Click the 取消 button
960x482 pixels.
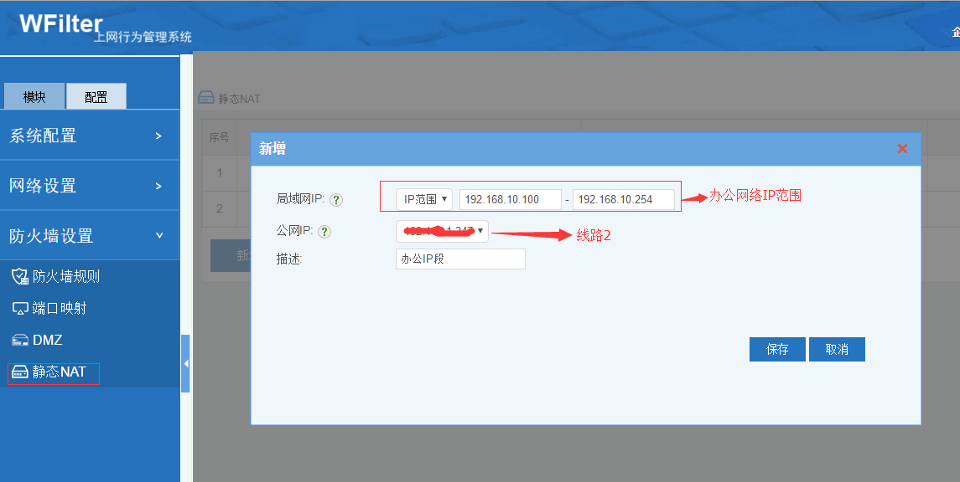tap(837, 350)
